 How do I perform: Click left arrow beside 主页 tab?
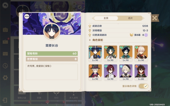coord(93,18)
